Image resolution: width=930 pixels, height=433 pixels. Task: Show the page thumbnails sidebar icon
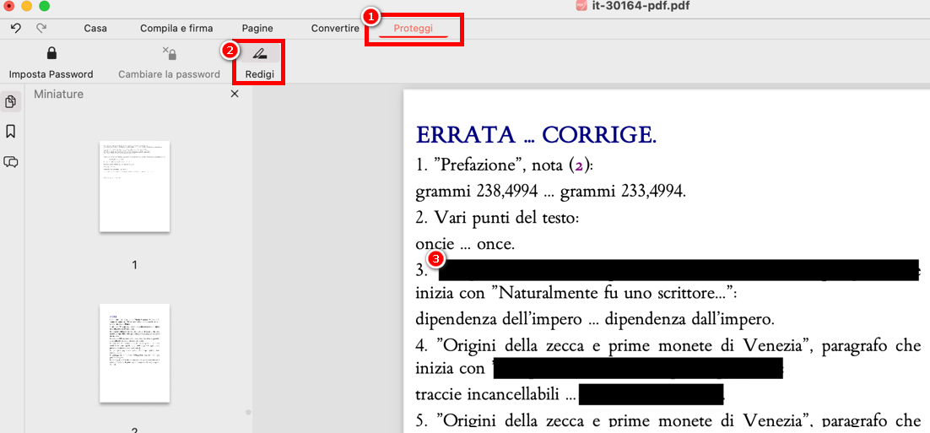(x=10, y=102)
